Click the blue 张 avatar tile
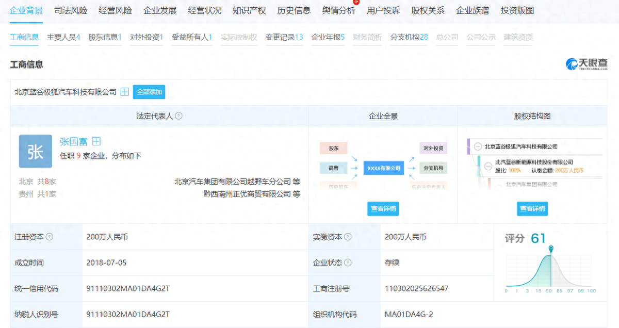Viewport: 619px width, 328px height. pos(36,152)
